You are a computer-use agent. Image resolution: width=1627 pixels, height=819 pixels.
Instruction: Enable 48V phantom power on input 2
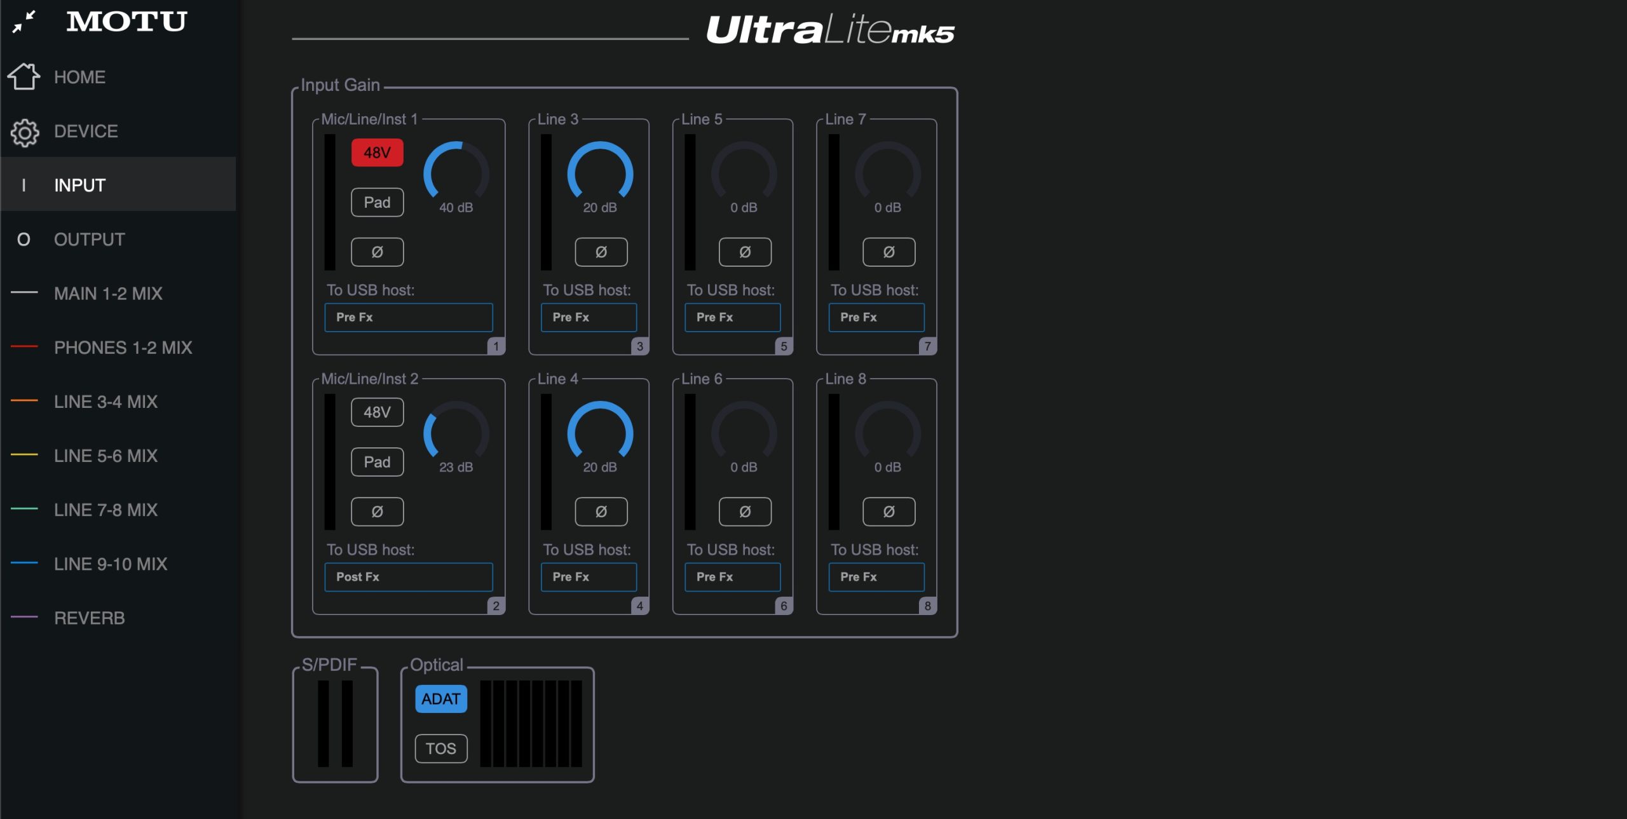[378, 412]
